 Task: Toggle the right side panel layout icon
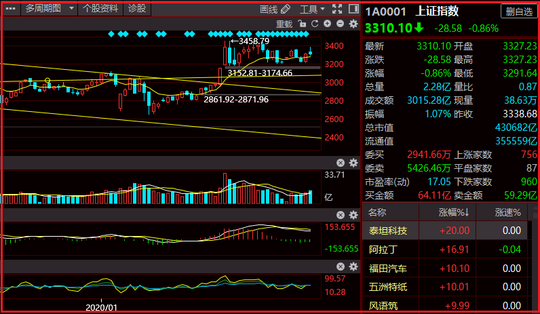tap(354, 9)
